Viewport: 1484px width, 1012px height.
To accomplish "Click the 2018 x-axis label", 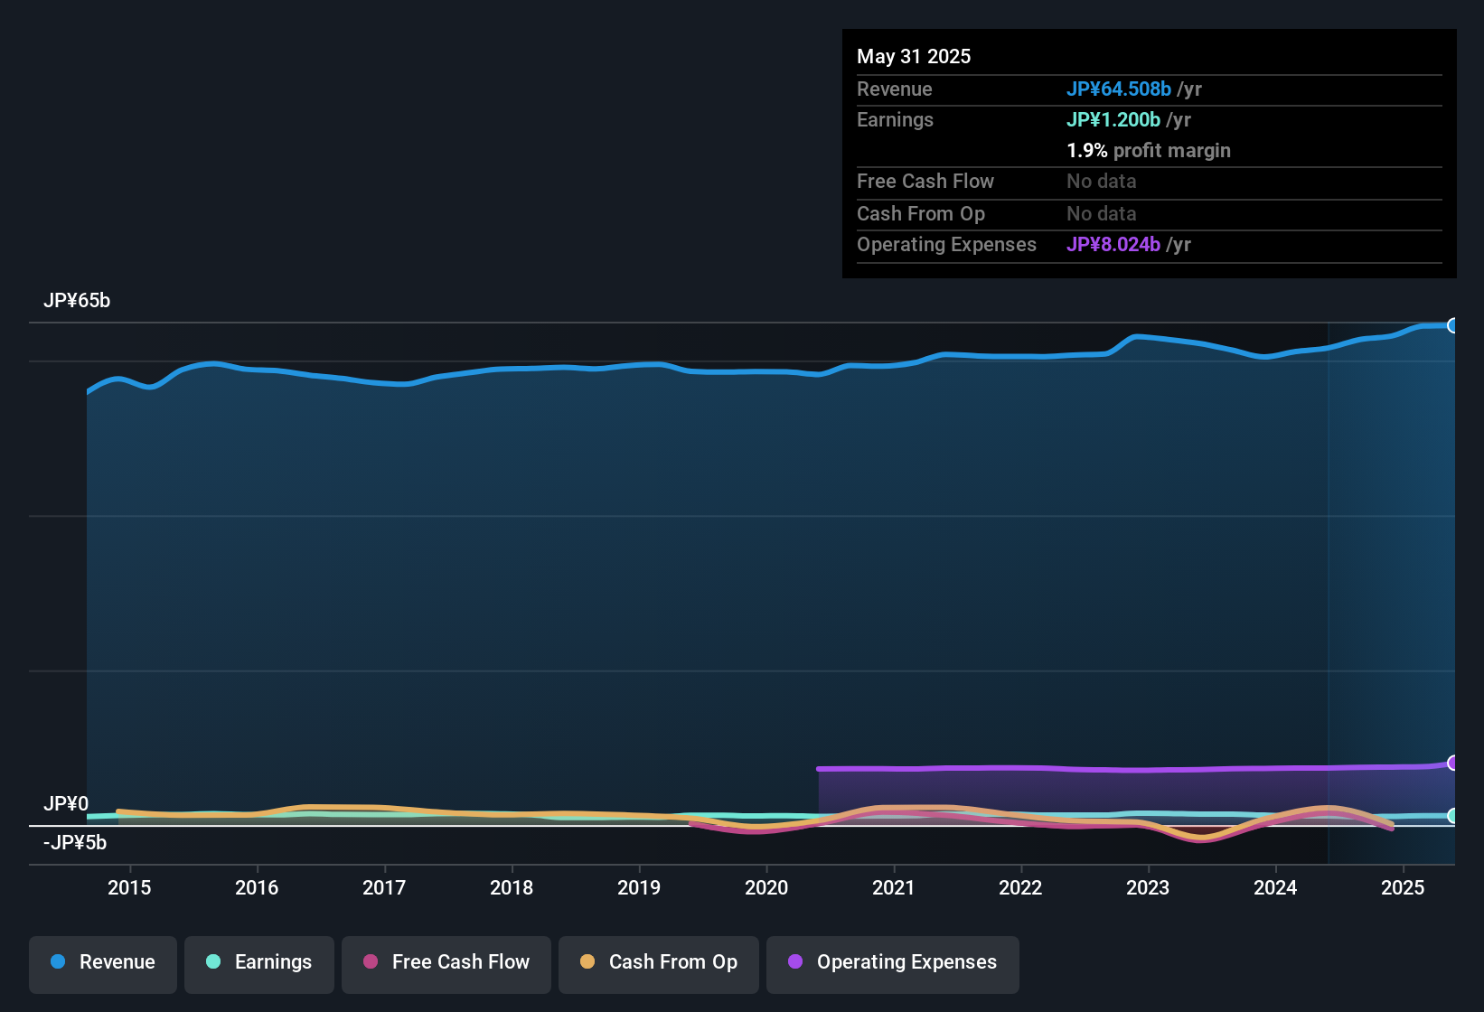I will (512, 887).
